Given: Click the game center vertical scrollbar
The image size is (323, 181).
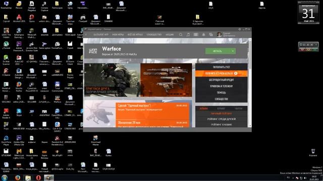Looking at the screenshot, I should point(250,82).
